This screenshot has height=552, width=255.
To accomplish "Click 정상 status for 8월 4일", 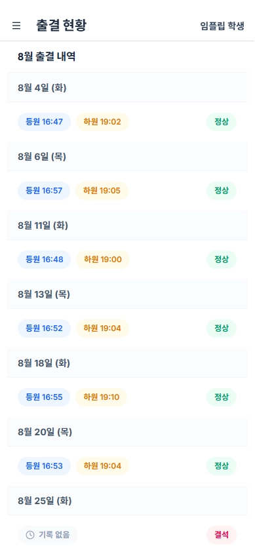I will point(222,122).
